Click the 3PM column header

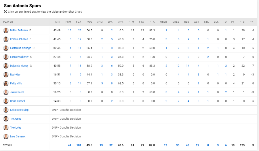click(100, 22)
